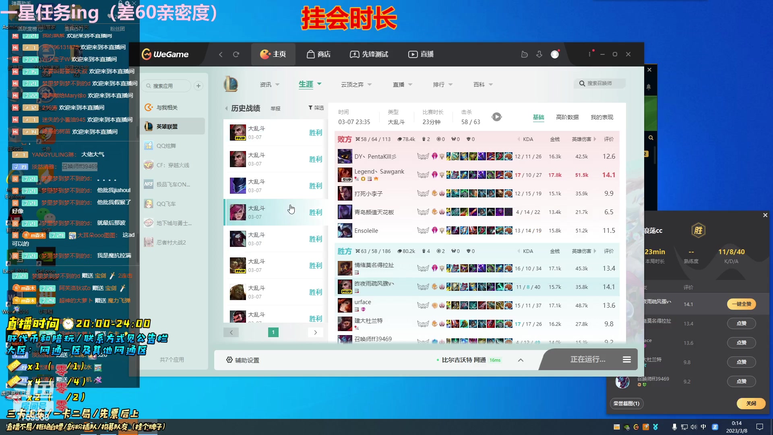The image size is (773, 435).
Task: Go to previous match history page
Action: [231, 332]
